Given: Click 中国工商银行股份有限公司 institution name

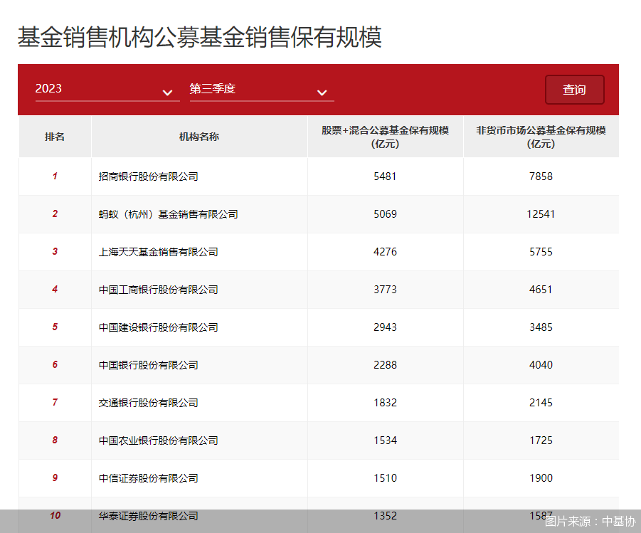Looking at the screenshot, I should tap(159, 290).
